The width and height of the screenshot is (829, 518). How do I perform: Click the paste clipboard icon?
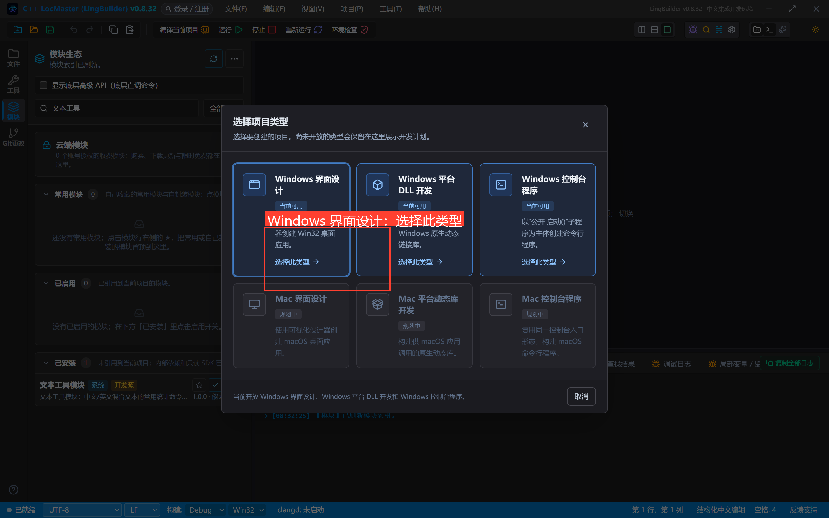(x=130, y=30)
